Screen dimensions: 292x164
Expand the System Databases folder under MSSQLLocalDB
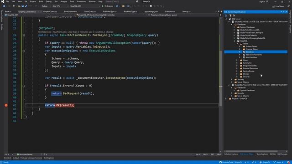click(x=234, y=27)
